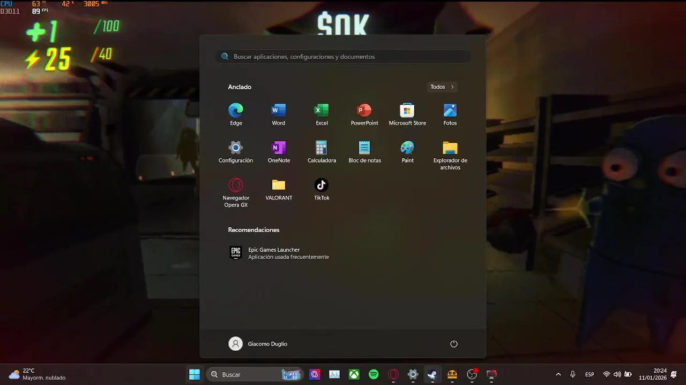Click the power button in Start menu
Screen dimensions: 686x385
pyautogui.click(x=454, y=344)
